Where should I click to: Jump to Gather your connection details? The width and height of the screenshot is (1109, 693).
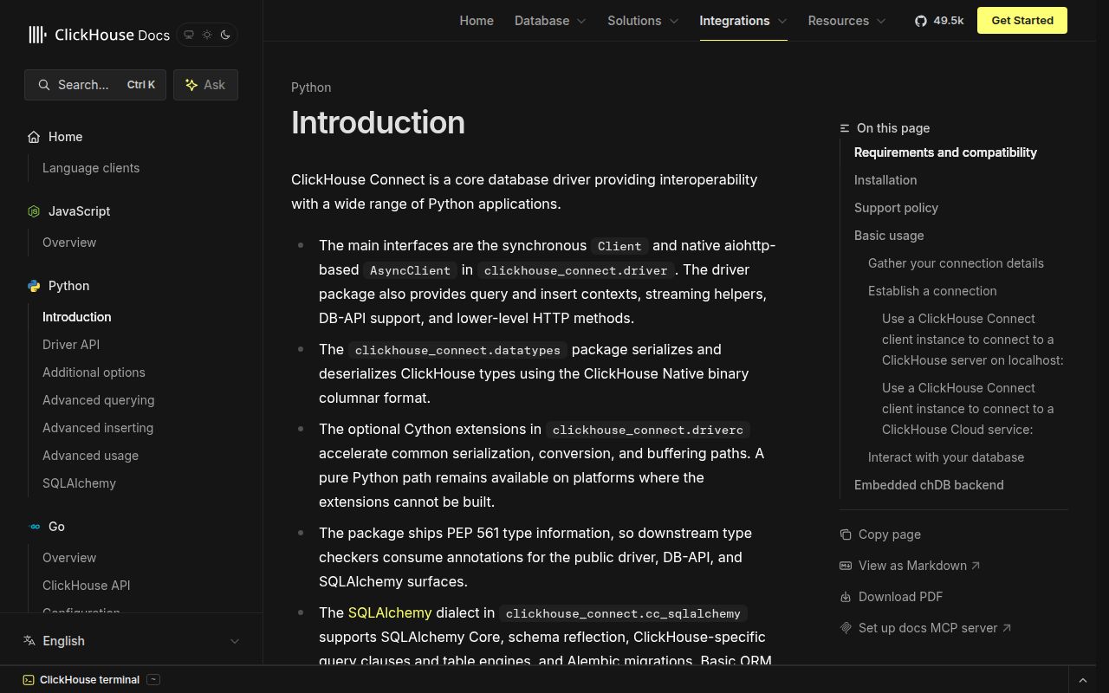click(x=956, y=263)
